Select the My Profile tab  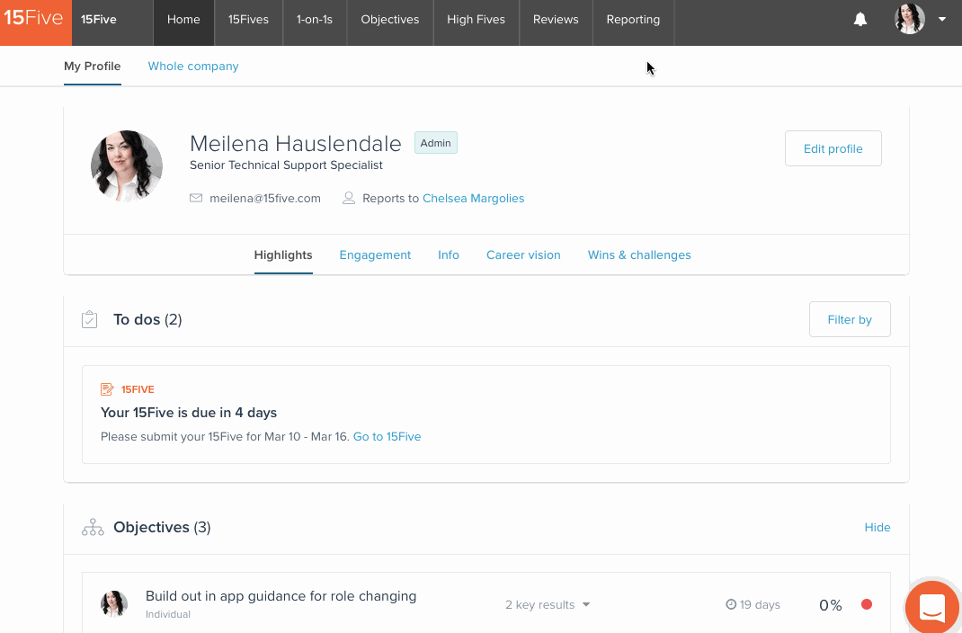click(x=92, y=67)
